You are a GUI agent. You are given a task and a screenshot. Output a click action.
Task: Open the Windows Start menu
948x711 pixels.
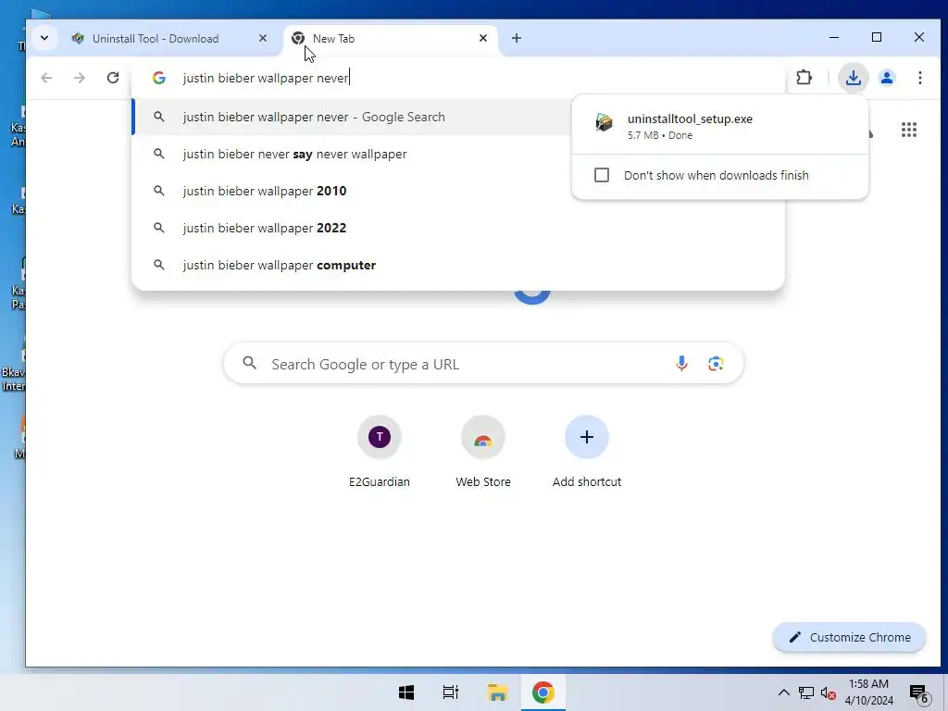[x=406, y=692]
